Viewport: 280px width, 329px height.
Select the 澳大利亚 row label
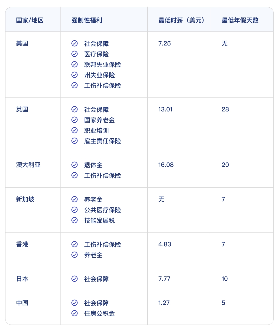(x=28, y=165)
